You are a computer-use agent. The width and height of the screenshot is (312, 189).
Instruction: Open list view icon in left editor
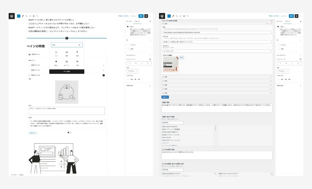point(37,16)
